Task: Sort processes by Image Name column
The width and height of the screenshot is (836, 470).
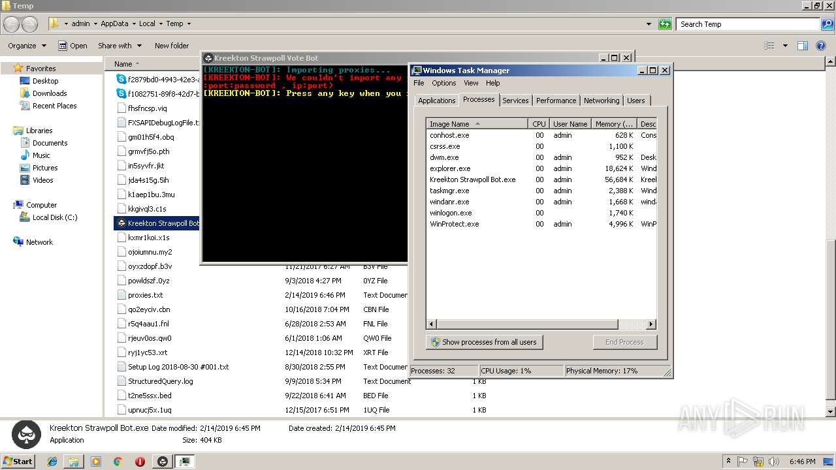Action: click(477, 124)
